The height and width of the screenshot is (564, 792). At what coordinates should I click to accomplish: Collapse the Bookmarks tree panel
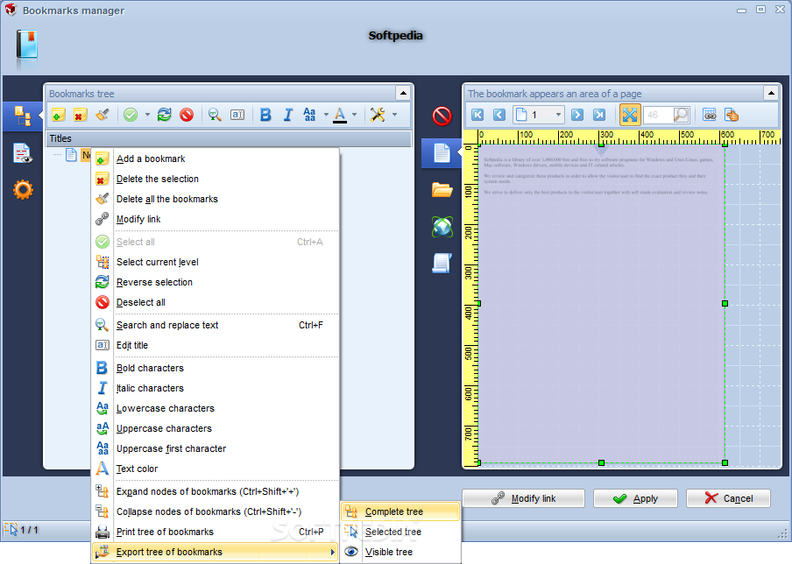point(403,94)
